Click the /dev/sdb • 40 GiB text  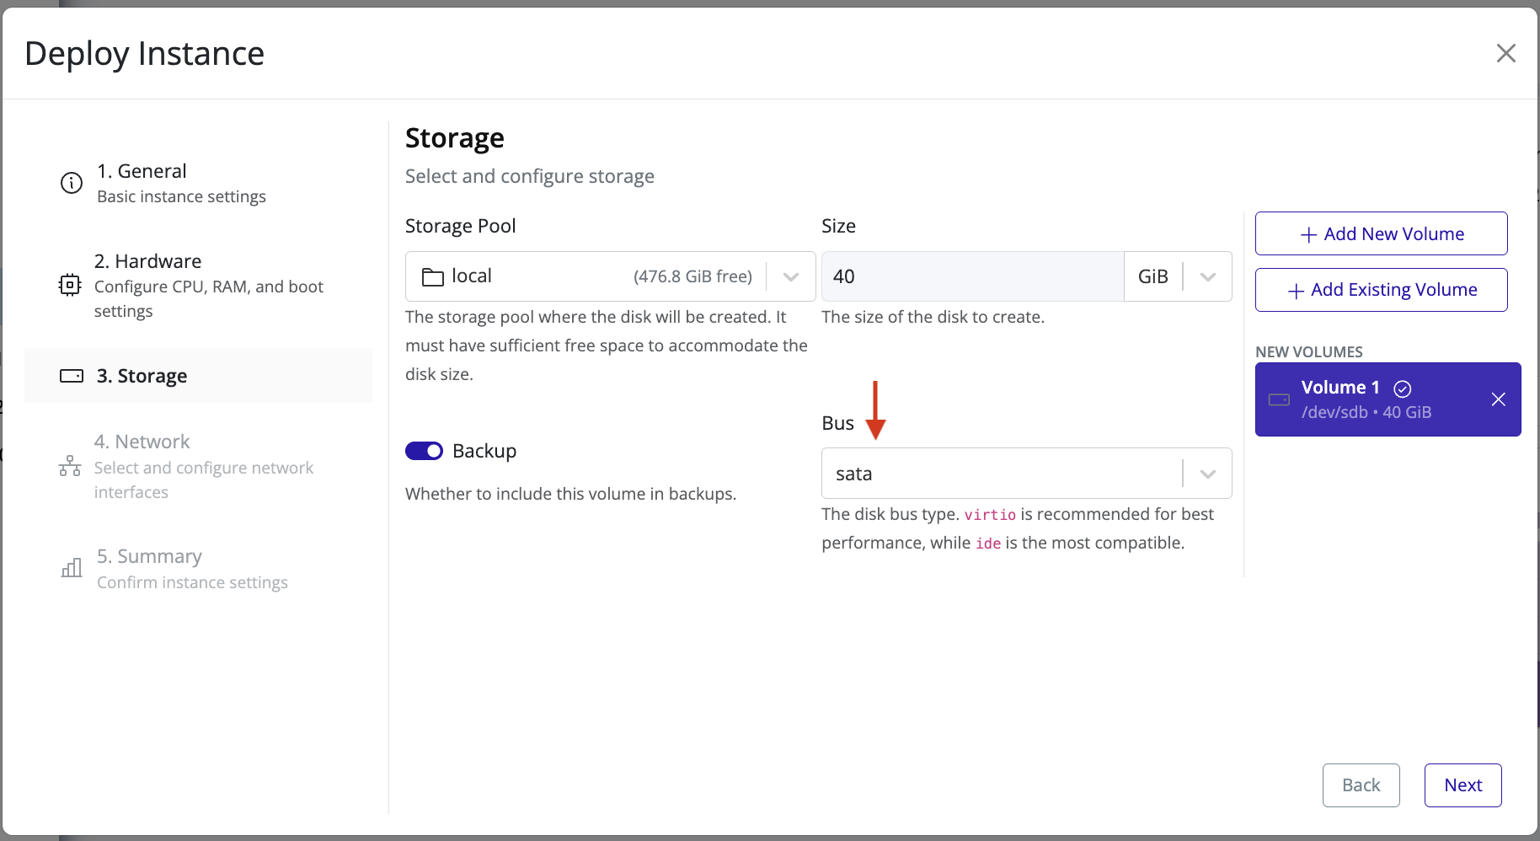coord(1366,412)
